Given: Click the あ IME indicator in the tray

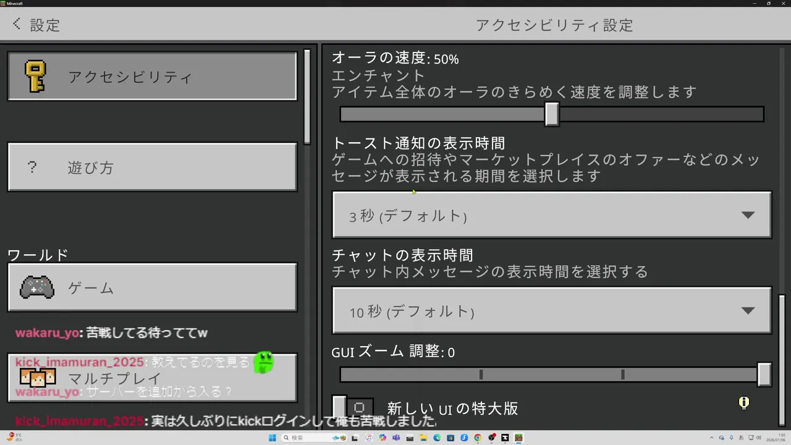Looking at the screenshot, I should 741,438.
